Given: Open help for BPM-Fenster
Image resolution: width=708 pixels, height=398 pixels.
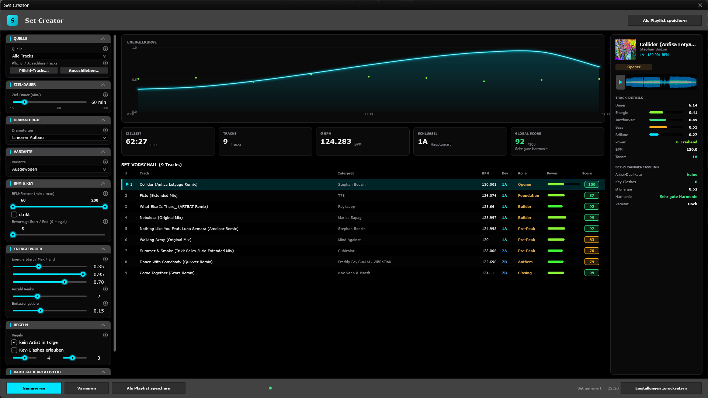Looking at the screenshot, I should click(x=105, y=193).
